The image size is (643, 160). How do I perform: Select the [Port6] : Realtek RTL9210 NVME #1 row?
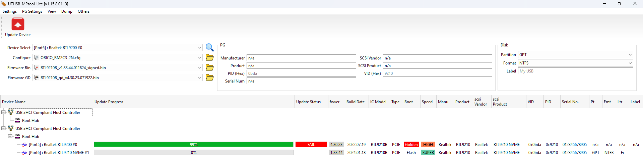[x=59, y=153]
